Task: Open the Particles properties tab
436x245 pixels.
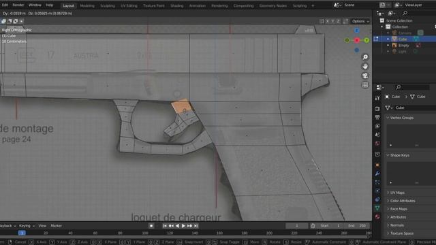Action: click(377, 182)
